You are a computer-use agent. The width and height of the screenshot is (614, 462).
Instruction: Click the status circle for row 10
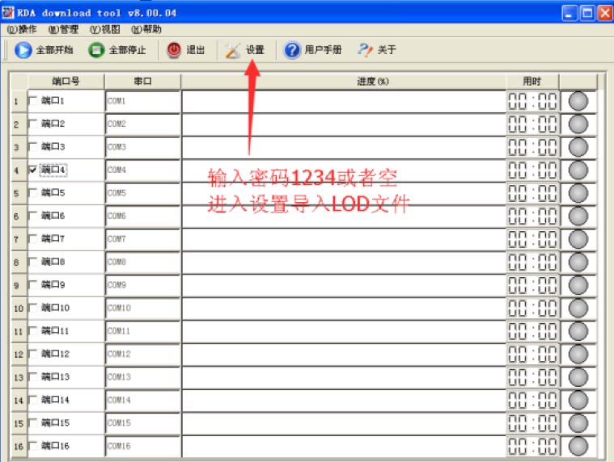[578, 309]
